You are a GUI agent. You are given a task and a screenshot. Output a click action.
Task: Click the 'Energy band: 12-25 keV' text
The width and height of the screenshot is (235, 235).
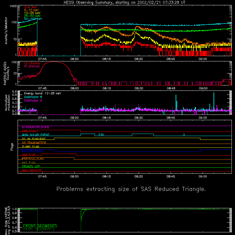click(43, 93)
